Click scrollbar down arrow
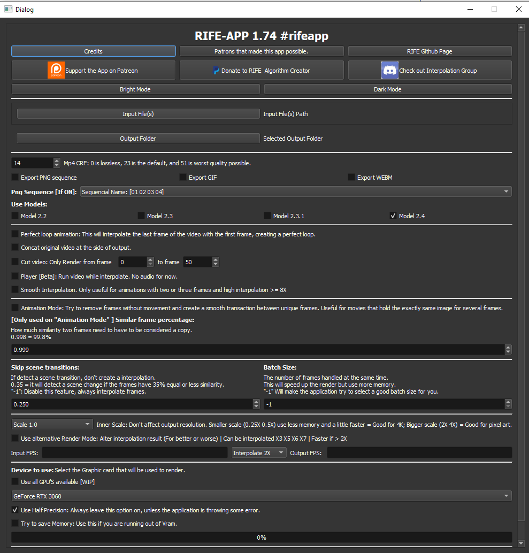 (x=521, y=543)
